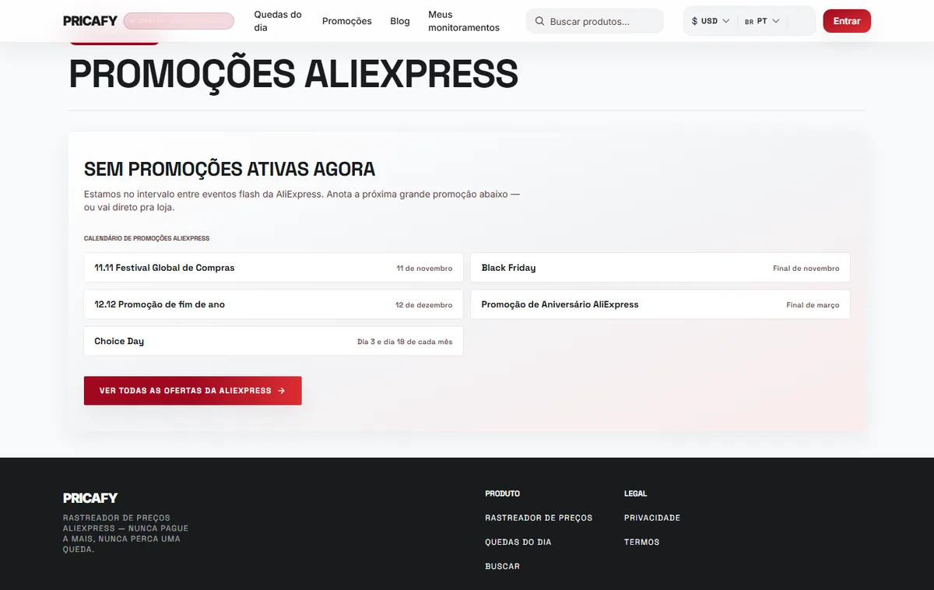Open the Blog page from navigation
The image size is (934, 590).
[x=400, y=21]
